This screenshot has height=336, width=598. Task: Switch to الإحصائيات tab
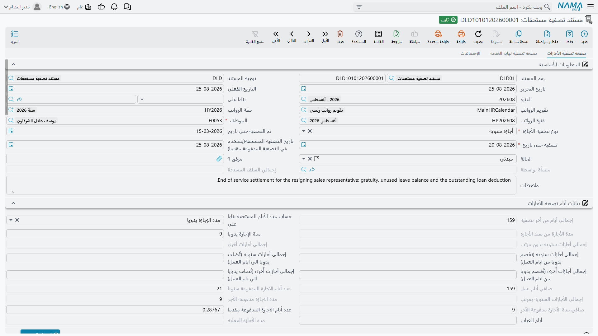(470, 54)
